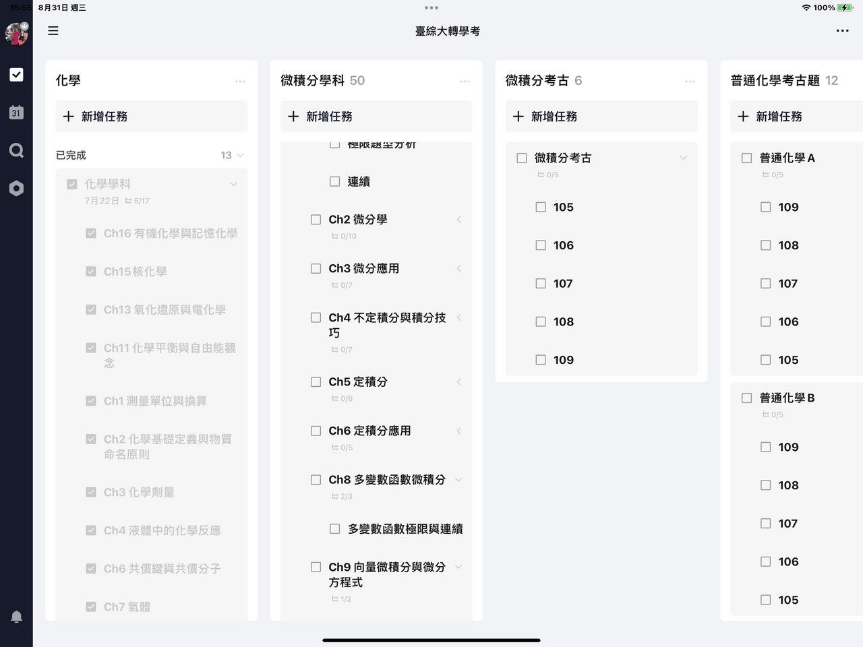Expand the Ch3 微分應用 subtasks

[458, 268]
